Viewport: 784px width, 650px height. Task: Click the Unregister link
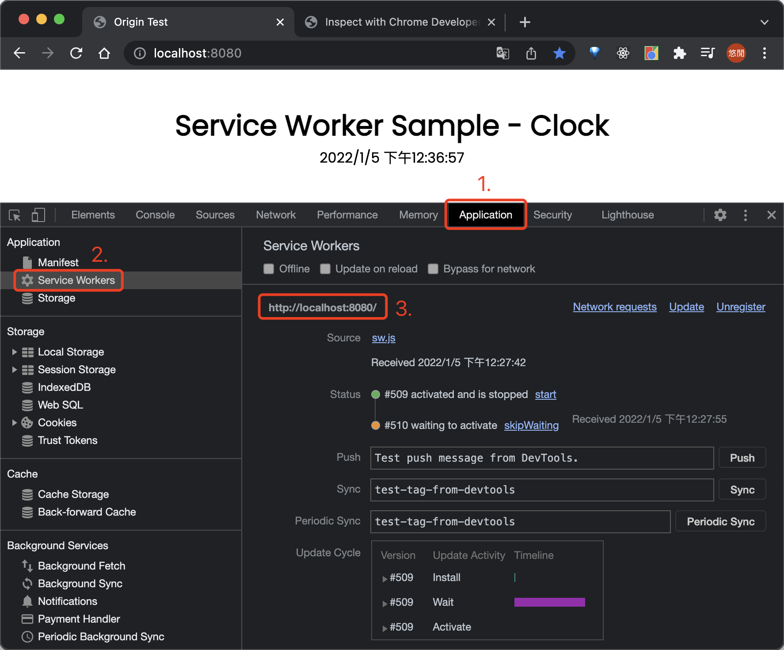(x=740, y=306)
